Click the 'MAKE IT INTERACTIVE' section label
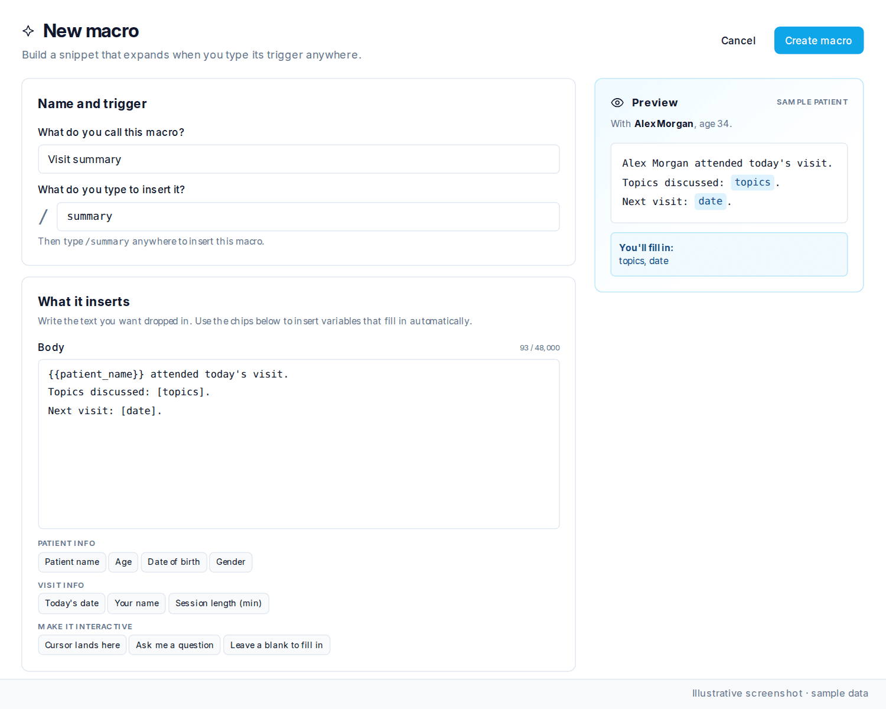886x709 pixels. point(85,627)
